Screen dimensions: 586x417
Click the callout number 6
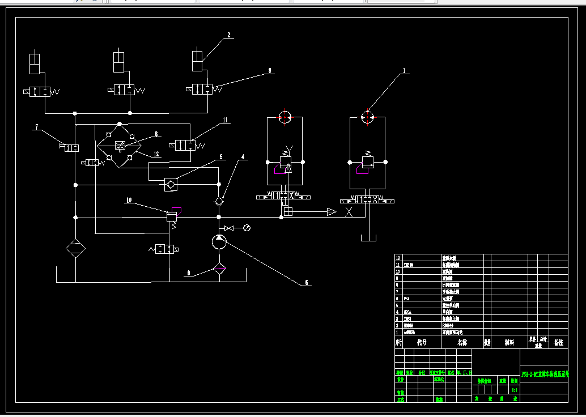[307, 283]
